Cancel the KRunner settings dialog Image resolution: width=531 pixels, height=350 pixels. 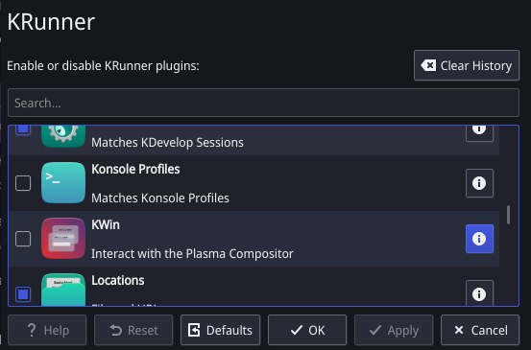pyautogui.click(x=480, y=330)
